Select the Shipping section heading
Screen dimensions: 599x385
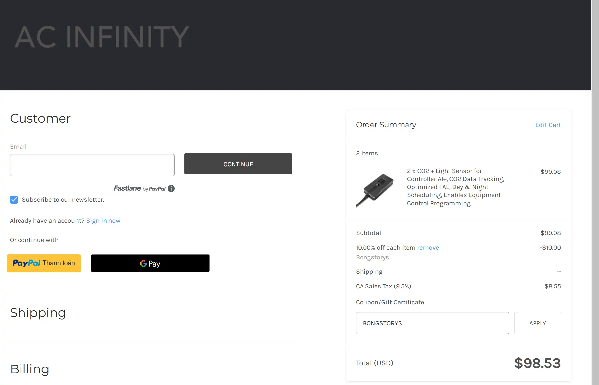(38, 313)
